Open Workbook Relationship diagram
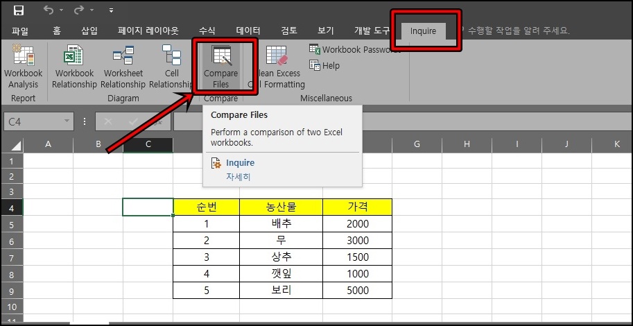633x326 pixels. 74,67
